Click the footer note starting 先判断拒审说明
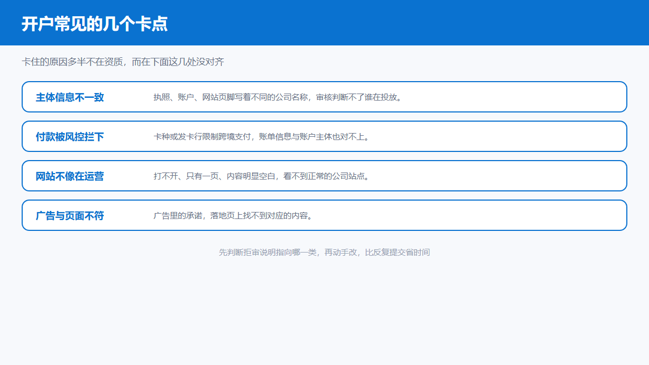This screenshot has height=365, width=649. click(x=325, y=252)
